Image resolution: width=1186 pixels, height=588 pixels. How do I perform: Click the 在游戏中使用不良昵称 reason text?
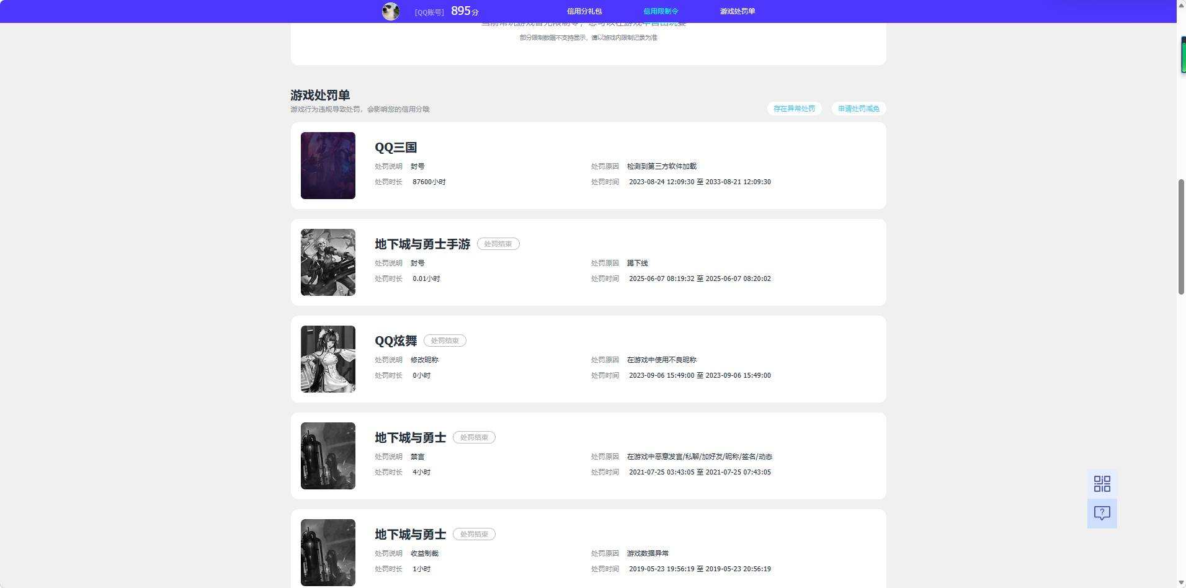(x=662, y=360)
